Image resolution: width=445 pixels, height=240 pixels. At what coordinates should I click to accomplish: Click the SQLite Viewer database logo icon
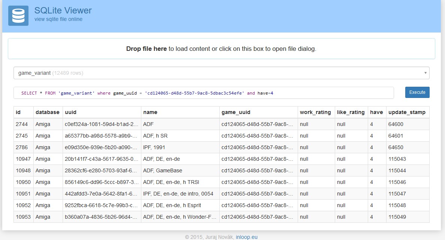tap(18, 16)
